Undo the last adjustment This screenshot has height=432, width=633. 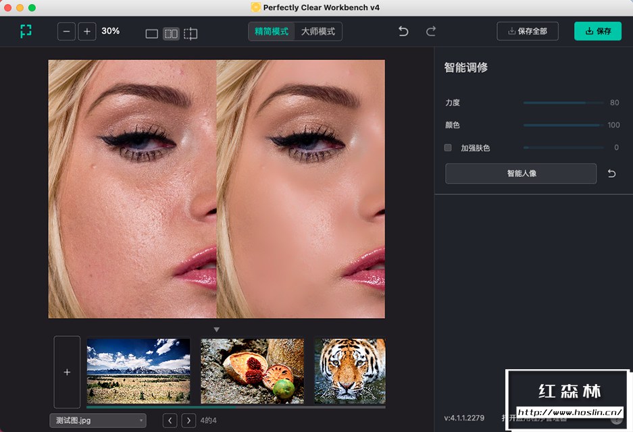403,31
